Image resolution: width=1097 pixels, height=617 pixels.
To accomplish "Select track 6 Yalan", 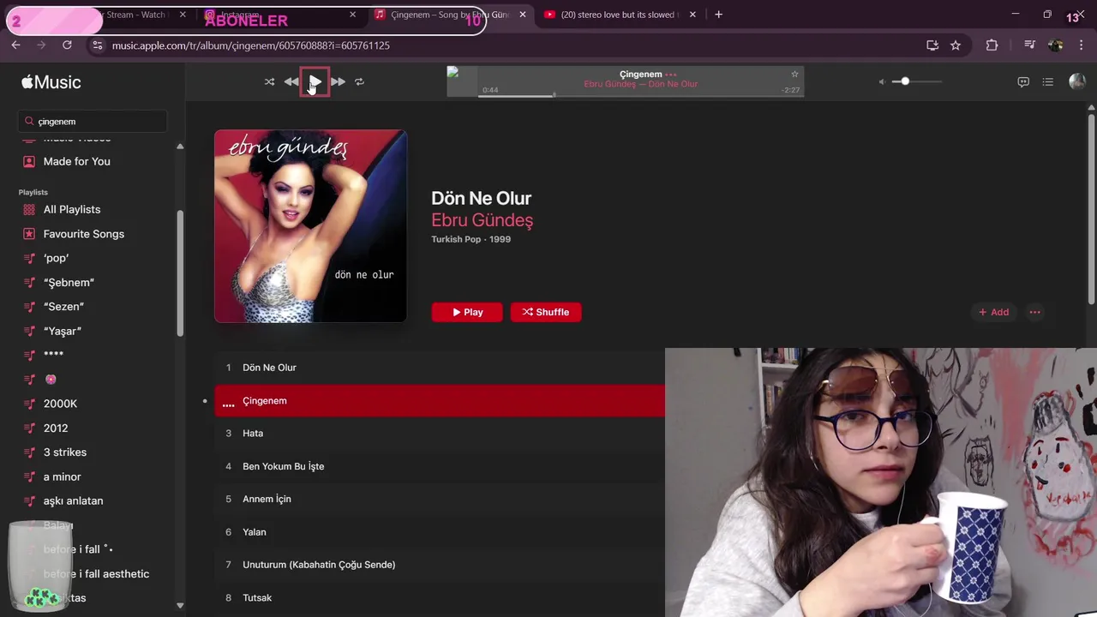I will pos(440,532).
